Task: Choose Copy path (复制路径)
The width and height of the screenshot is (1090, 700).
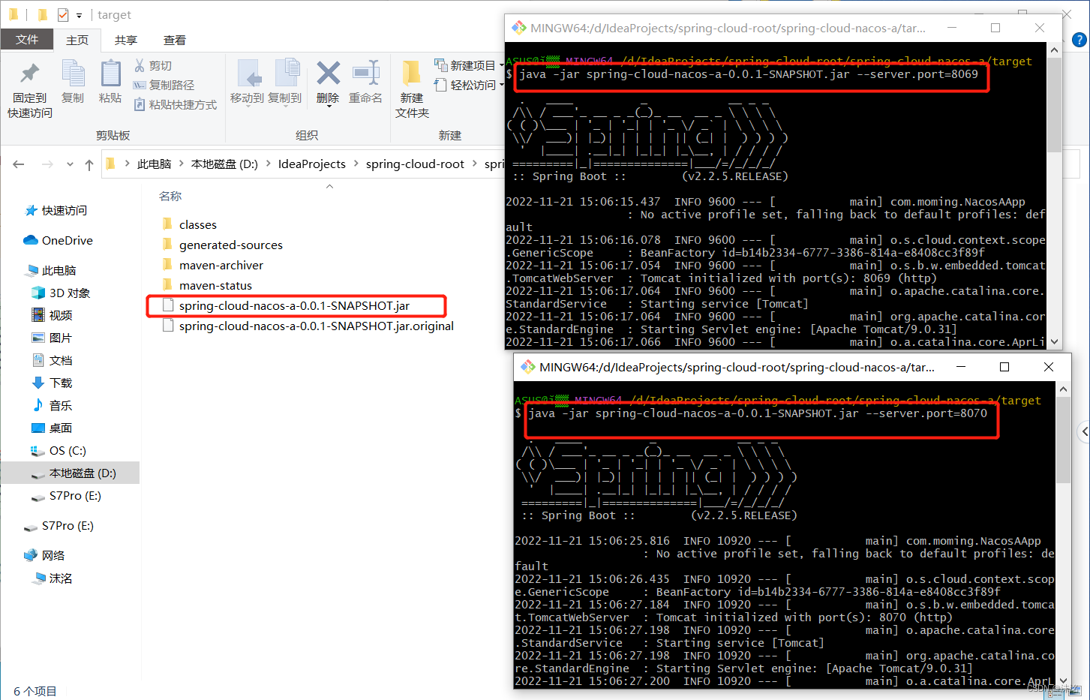Action: [164, 85]
